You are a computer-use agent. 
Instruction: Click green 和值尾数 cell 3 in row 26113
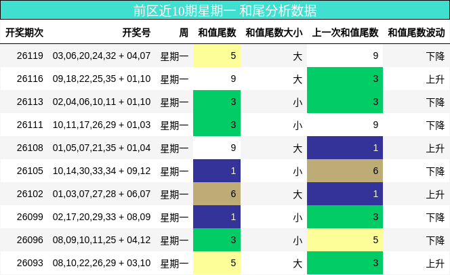point(217,102)
